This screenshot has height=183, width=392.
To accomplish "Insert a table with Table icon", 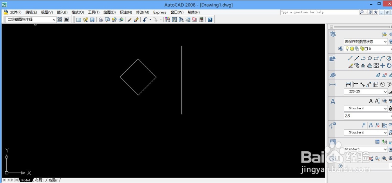I will 377,142.
